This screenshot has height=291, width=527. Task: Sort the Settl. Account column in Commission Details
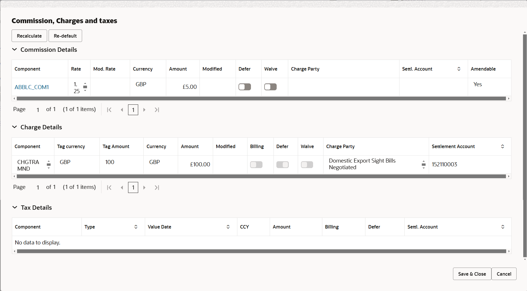458,69
